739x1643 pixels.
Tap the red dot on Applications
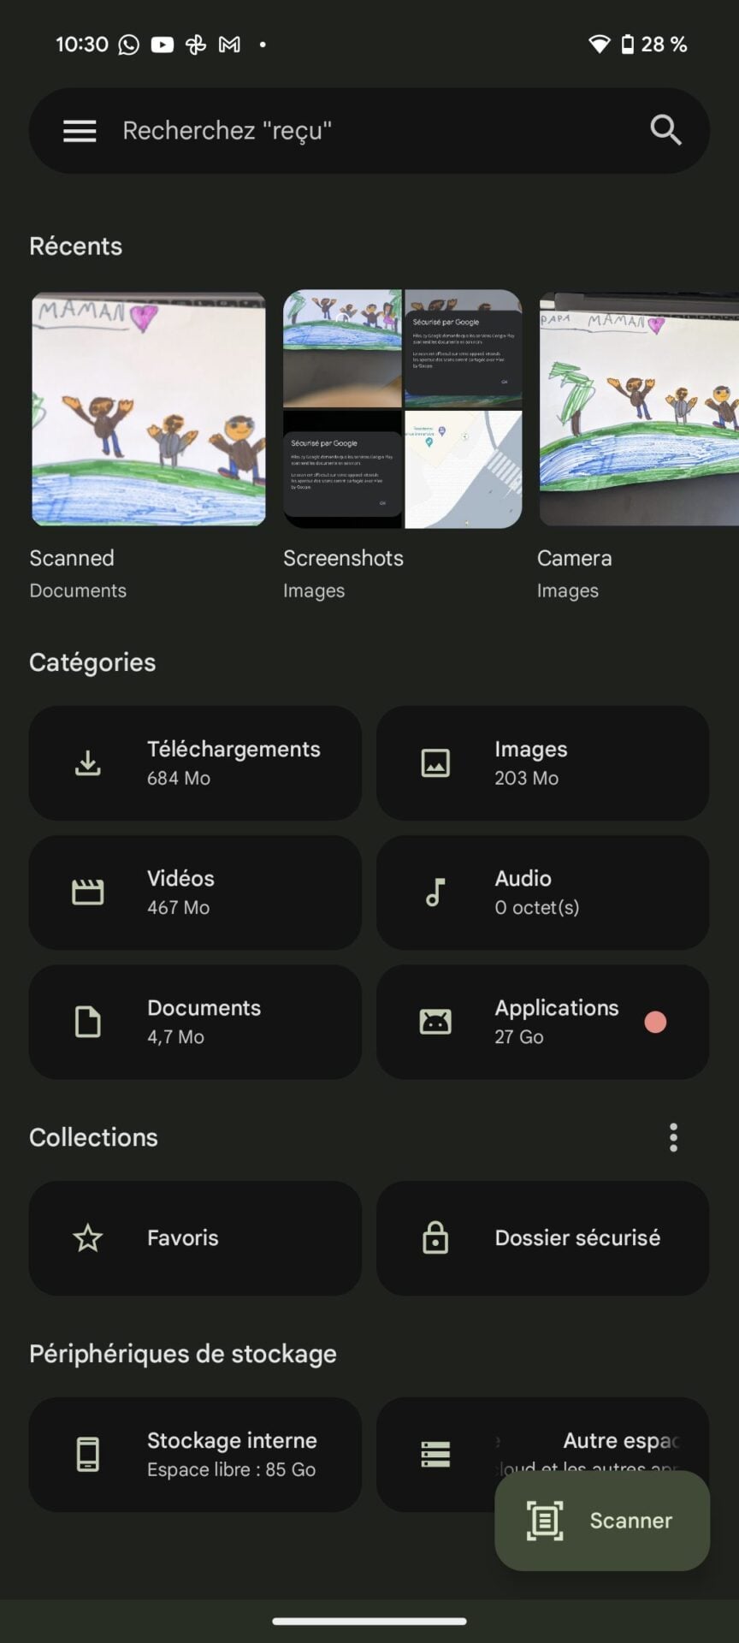click(655, 1022)
